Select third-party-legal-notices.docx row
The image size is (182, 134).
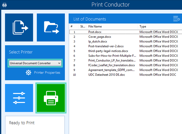126,51
